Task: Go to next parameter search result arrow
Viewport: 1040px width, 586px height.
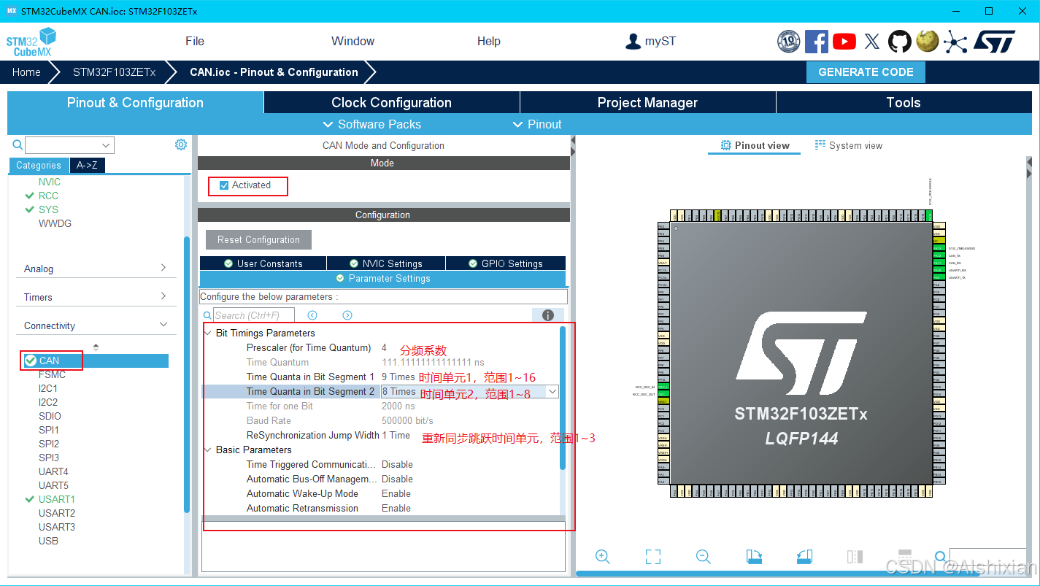Action: pos(347,315)
